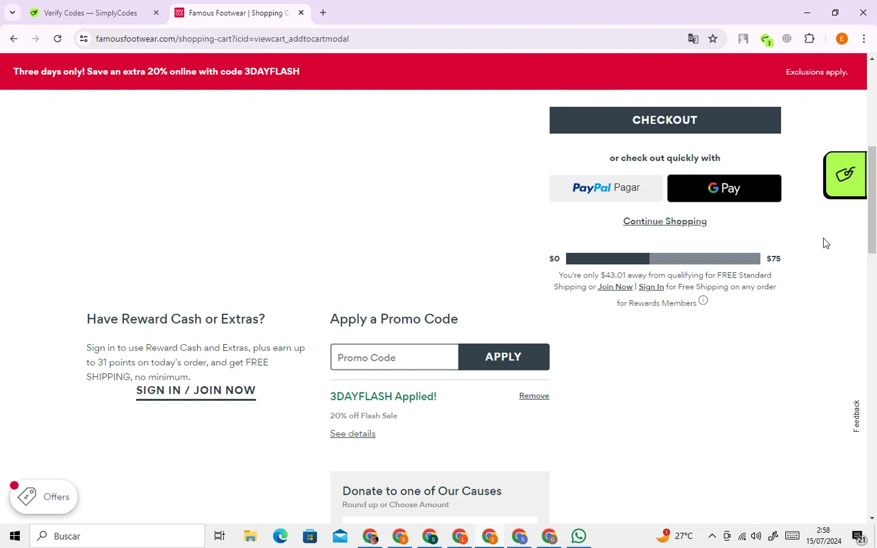Click the 3DAYFLASH red promo banner text
This screenshot has width=877, height=548.
tap(156, 71)
